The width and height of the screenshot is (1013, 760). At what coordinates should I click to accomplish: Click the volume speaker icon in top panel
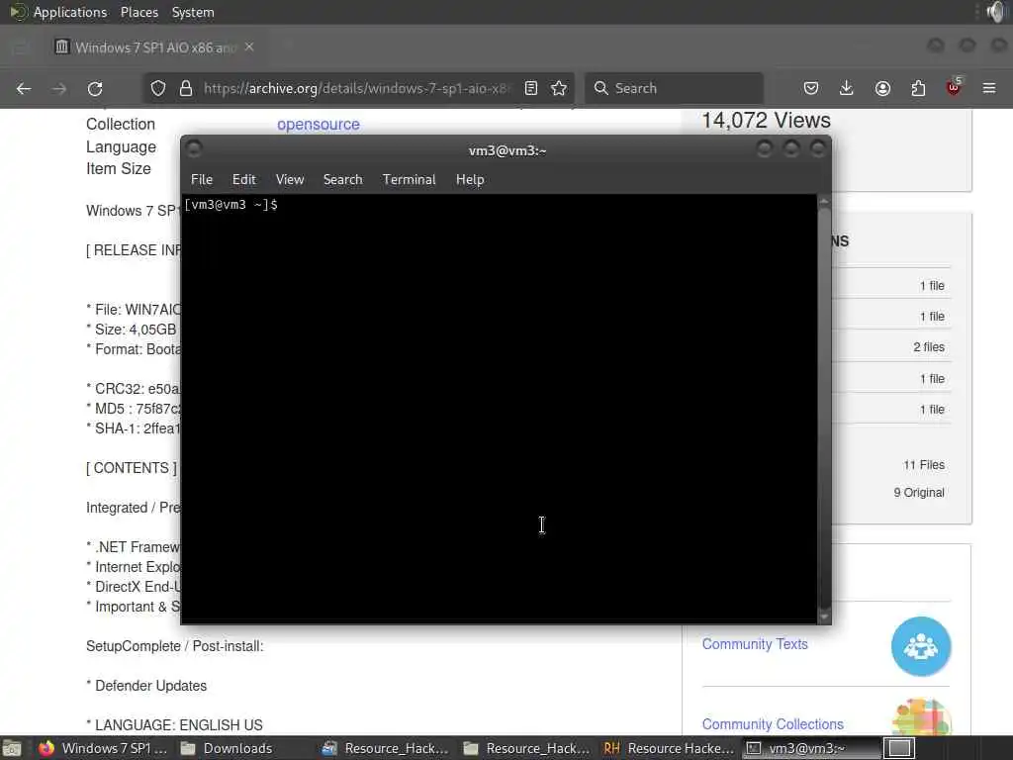coord(996,12)
